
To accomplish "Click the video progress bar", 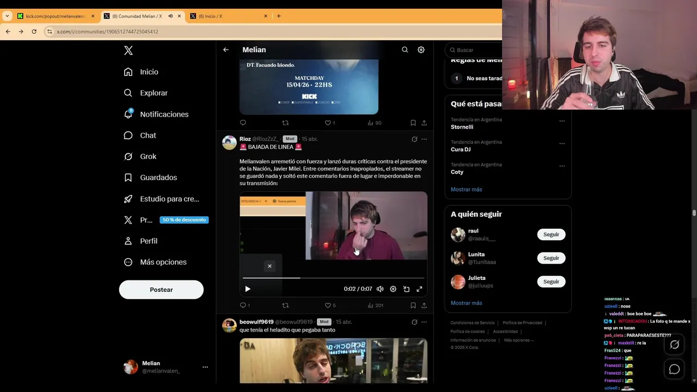I will click(333, 278).
